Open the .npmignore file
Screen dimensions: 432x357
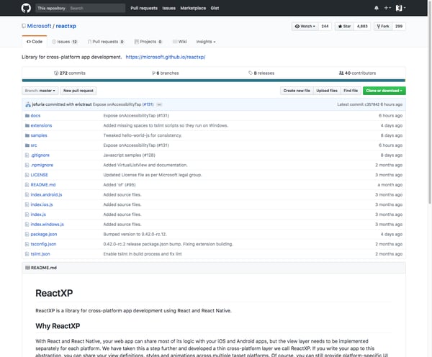click(x=42, y=166)
